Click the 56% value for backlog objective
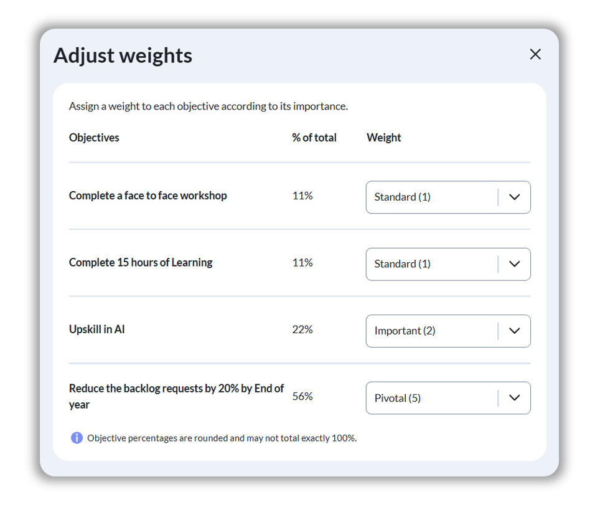 (302, 396)
